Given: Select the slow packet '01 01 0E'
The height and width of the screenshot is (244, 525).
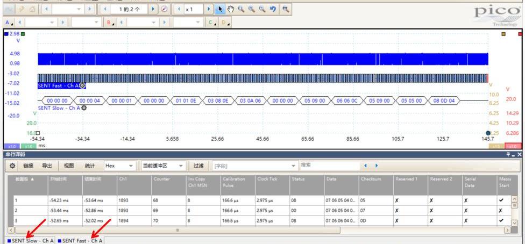Looking at the screenshot, I should [x=187, y=101].
